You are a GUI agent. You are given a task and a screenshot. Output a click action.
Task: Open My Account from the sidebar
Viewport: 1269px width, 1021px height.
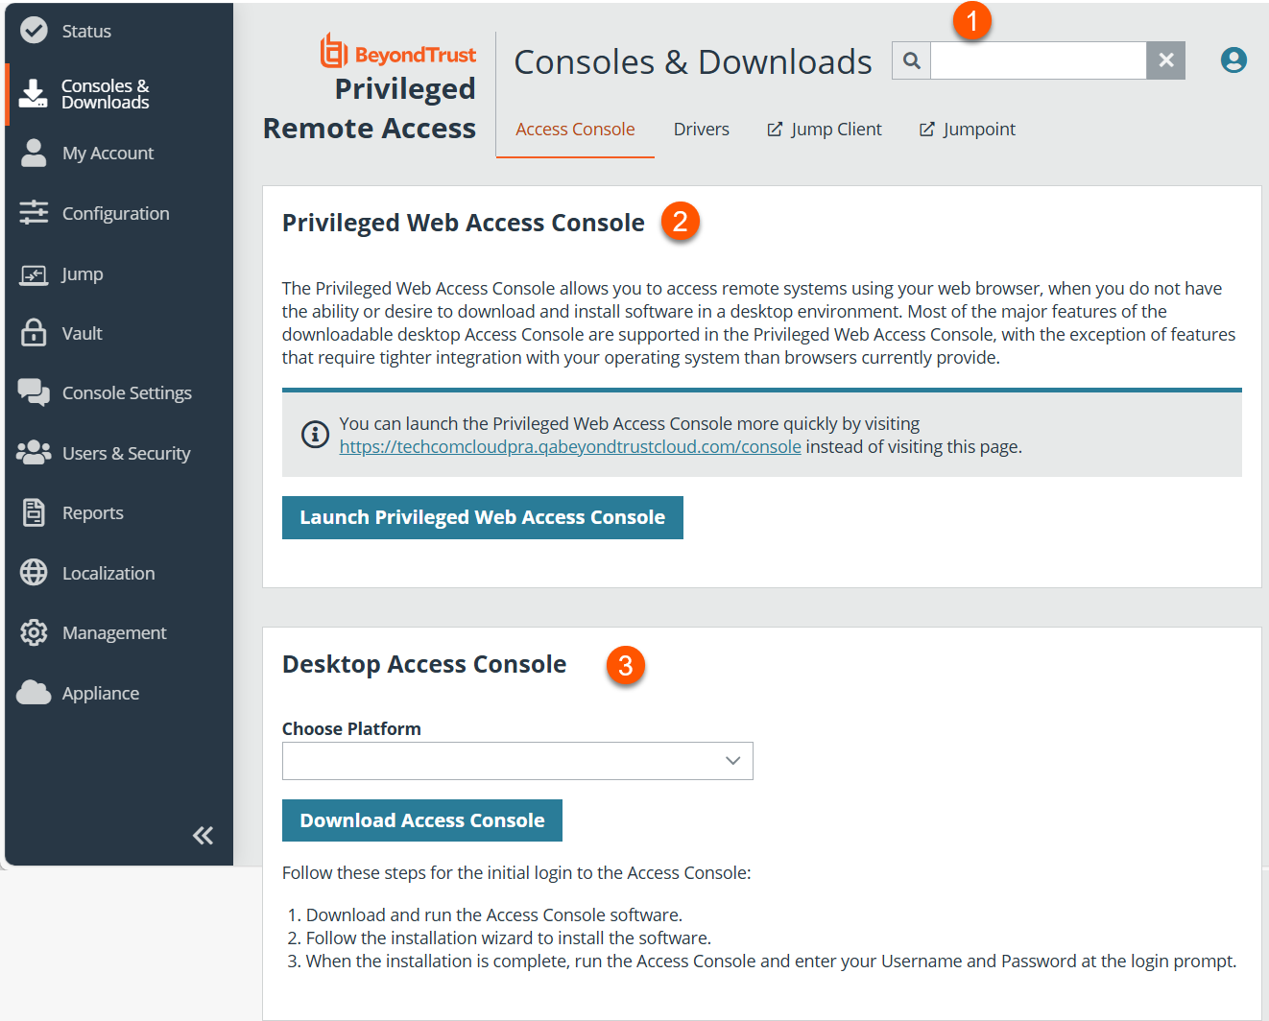108,154
